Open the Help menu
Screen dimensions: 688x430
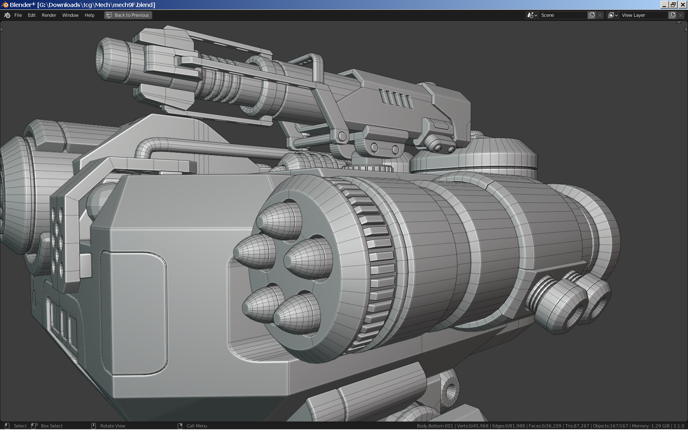click(89, 15)
